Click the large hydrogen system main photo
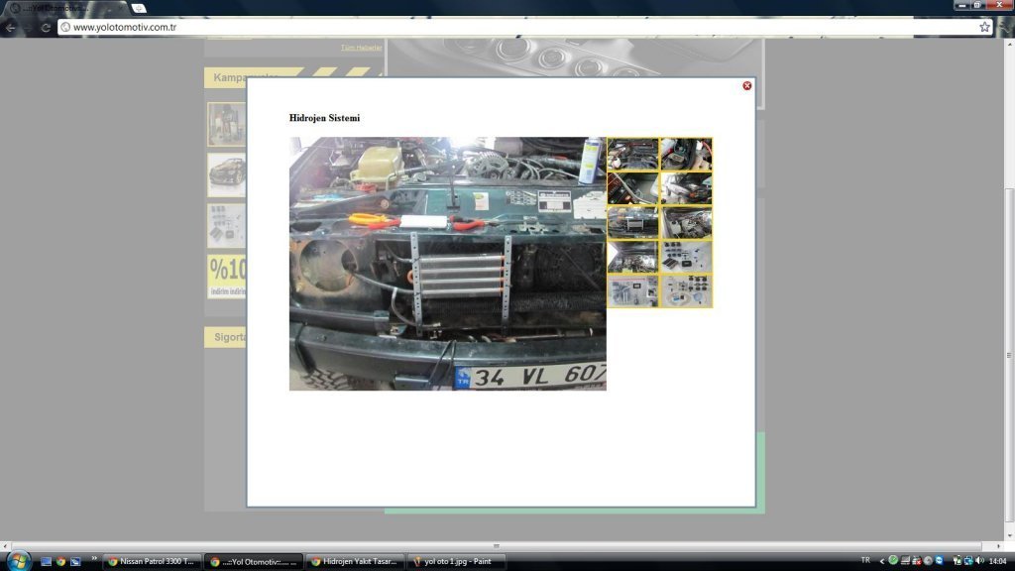The height and width of the screenshot is (571, 1015). click(447, 264)
